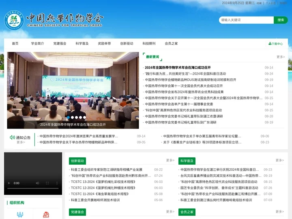Open the video's more options menu

57,183
